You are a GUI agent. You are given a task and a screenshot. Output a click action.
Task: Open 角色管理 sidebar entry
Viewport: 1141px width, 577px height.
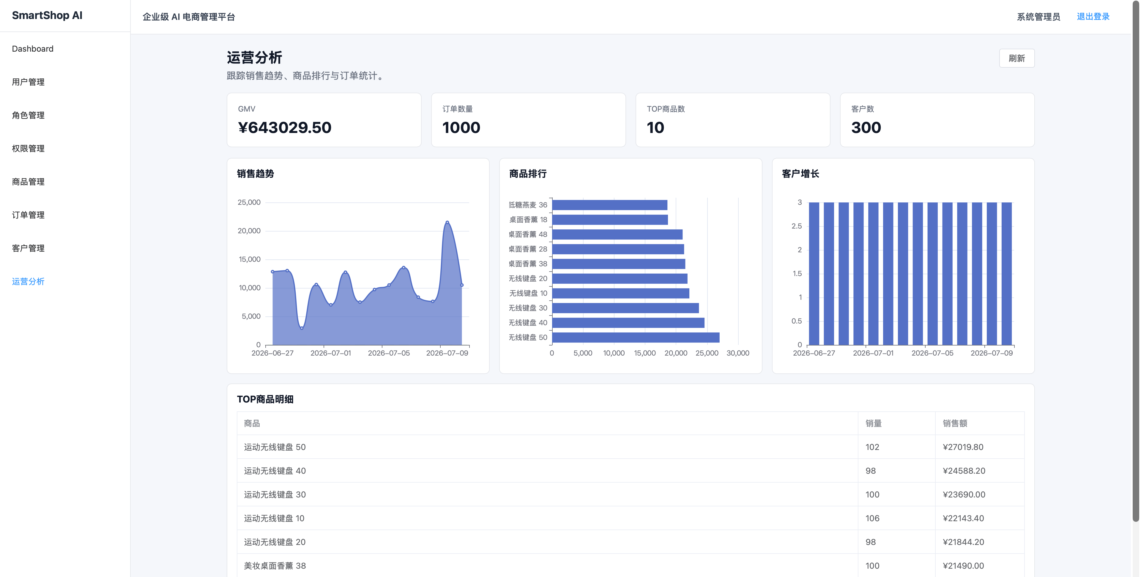pos(28,115)
